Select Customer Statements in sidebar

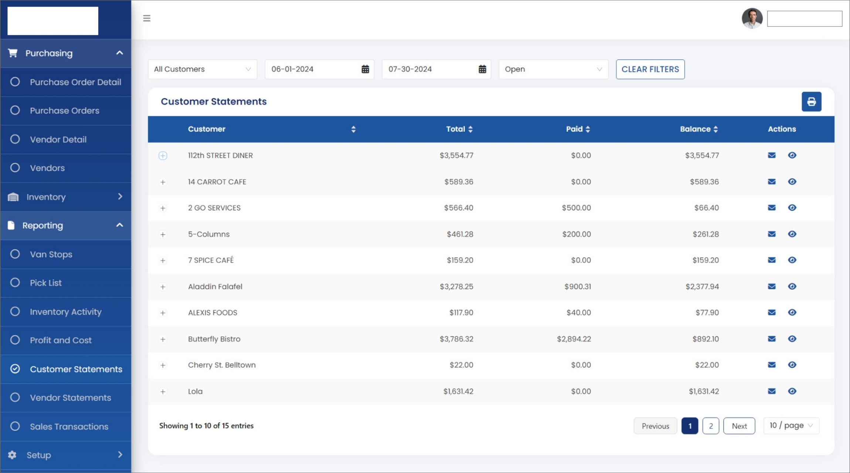click(65, 369)
